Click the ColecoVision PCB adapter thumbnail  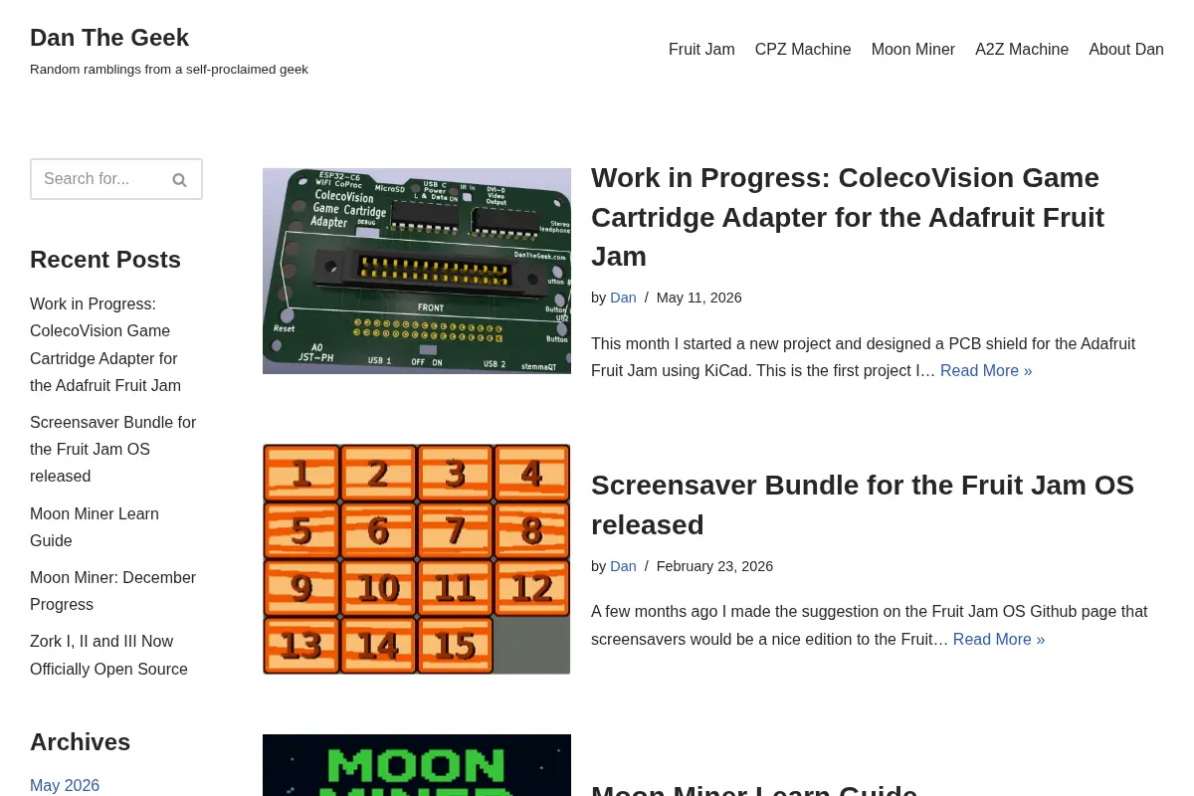point(417,271)
